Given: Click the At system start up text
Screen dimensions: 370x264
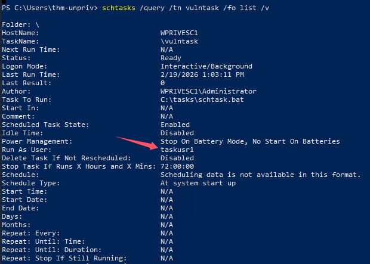Looking at the screenshot, I should (198, 183).
